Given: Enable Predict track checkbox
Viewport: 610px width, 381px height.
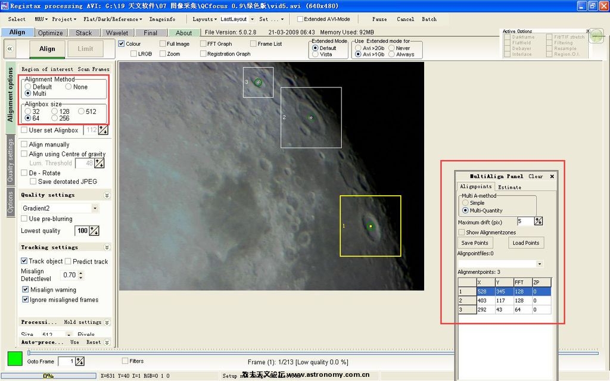Looking at the screenshot, I should click(68, 261).
